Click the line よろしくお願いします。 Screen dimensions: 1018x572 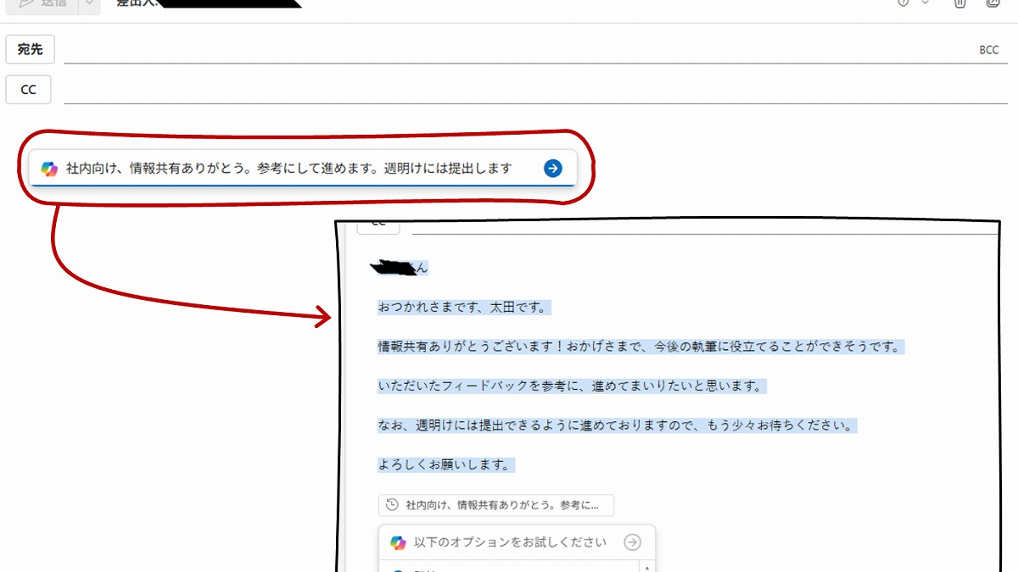(446, 465)
